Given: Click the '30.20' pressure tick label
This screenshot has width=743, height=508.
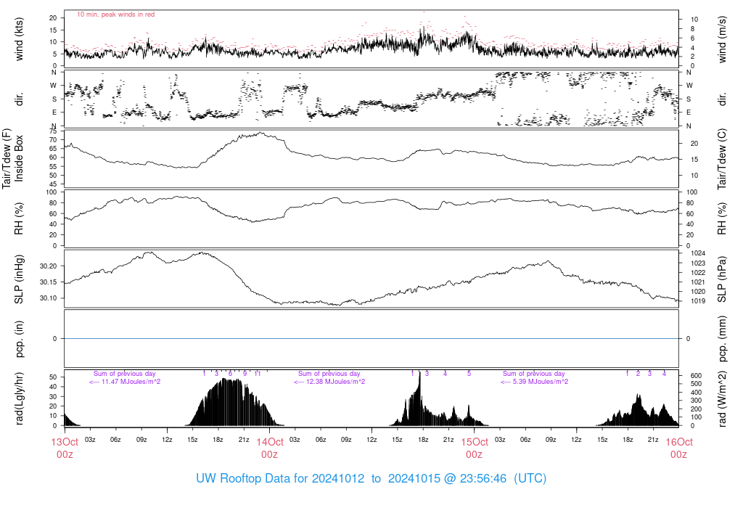Looking at the screenshot, I should pos(49,266).
